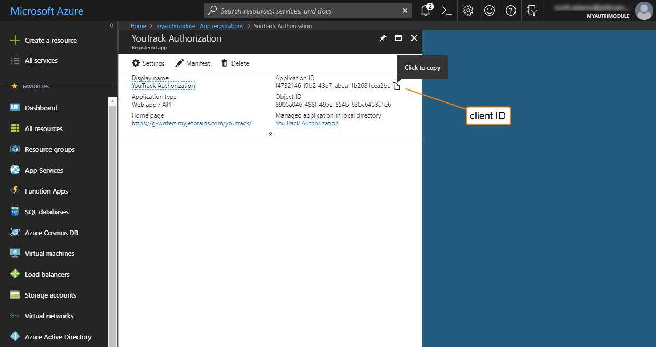This screenshot has width=656, height=347.
Task: Open All services list icon
Action: pyautogui.click(x=15, y=60)
